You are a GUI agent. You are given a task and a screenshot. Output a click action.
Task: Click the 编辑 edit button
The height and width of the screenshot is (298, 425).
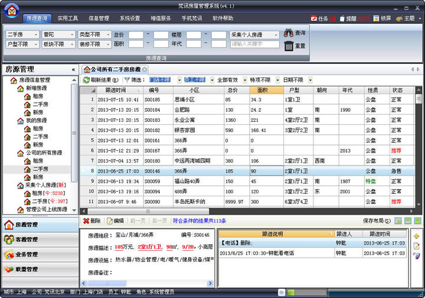115,221
